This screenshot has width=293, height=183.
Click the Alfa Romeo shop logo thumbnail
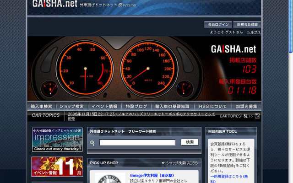(110, 178)
